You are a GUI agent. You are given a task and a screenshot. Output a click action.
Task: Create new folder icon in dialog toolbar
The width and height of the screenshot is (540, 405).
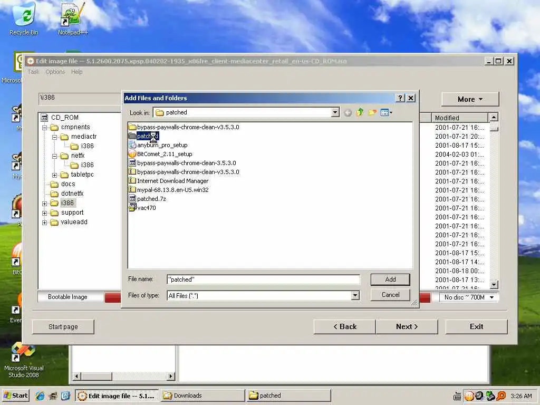coord(372,112)
